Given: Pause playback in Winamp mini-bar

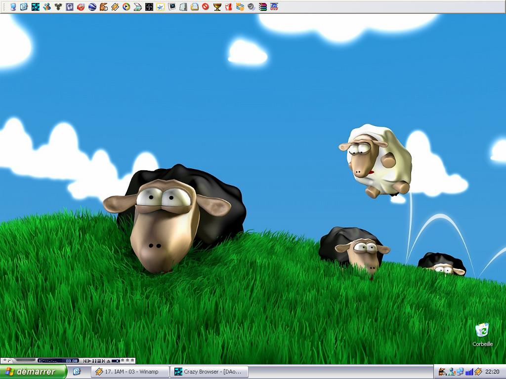Looking at the screenshot, I should (94, 361).
